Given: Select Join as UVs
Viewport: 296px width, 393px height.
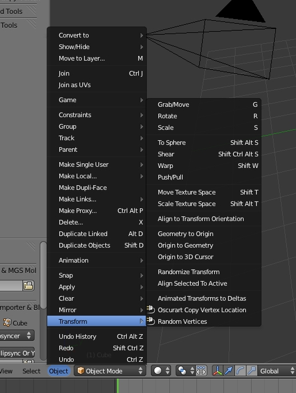Looking at the screenshot, I should click(97, 85).
